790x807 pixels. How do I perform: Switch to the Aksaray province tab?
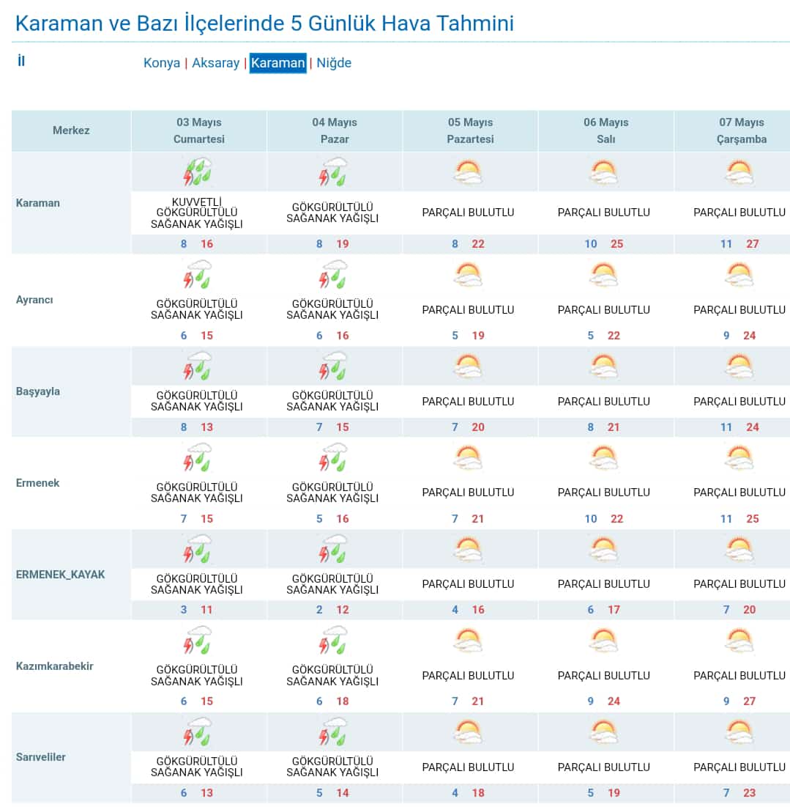(215, 63)
